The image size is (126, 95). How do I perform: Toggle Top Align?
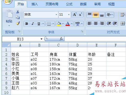90,15
